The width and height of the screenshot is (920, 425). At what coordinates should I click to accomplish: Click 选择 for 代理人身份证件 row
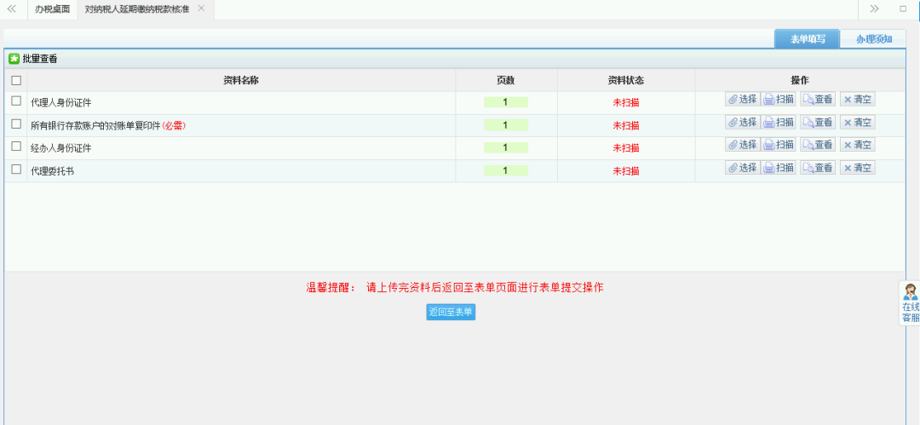[x=743, y=99]
